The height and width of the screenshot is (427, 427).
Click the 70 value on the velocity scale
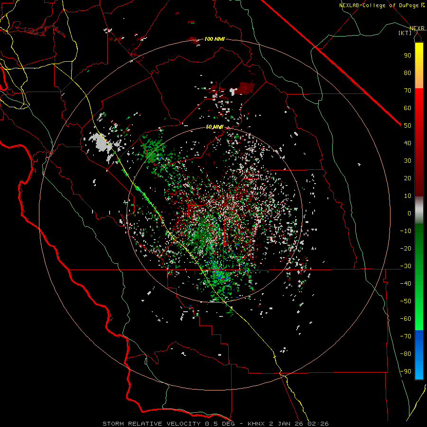pyautogui.click(x=408, y=91)
